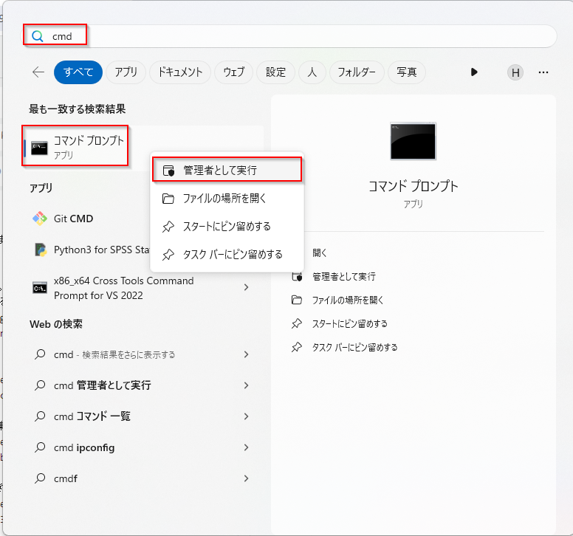Choose 管理者として実行 in the context menu
The height and width of the screenshot is (536, 573).
(x=227, y=171)
